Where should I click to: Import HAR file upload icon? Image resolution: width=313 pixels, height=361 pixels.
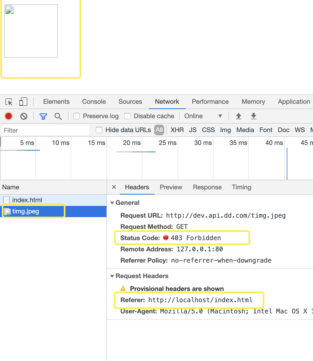point(239,116)
